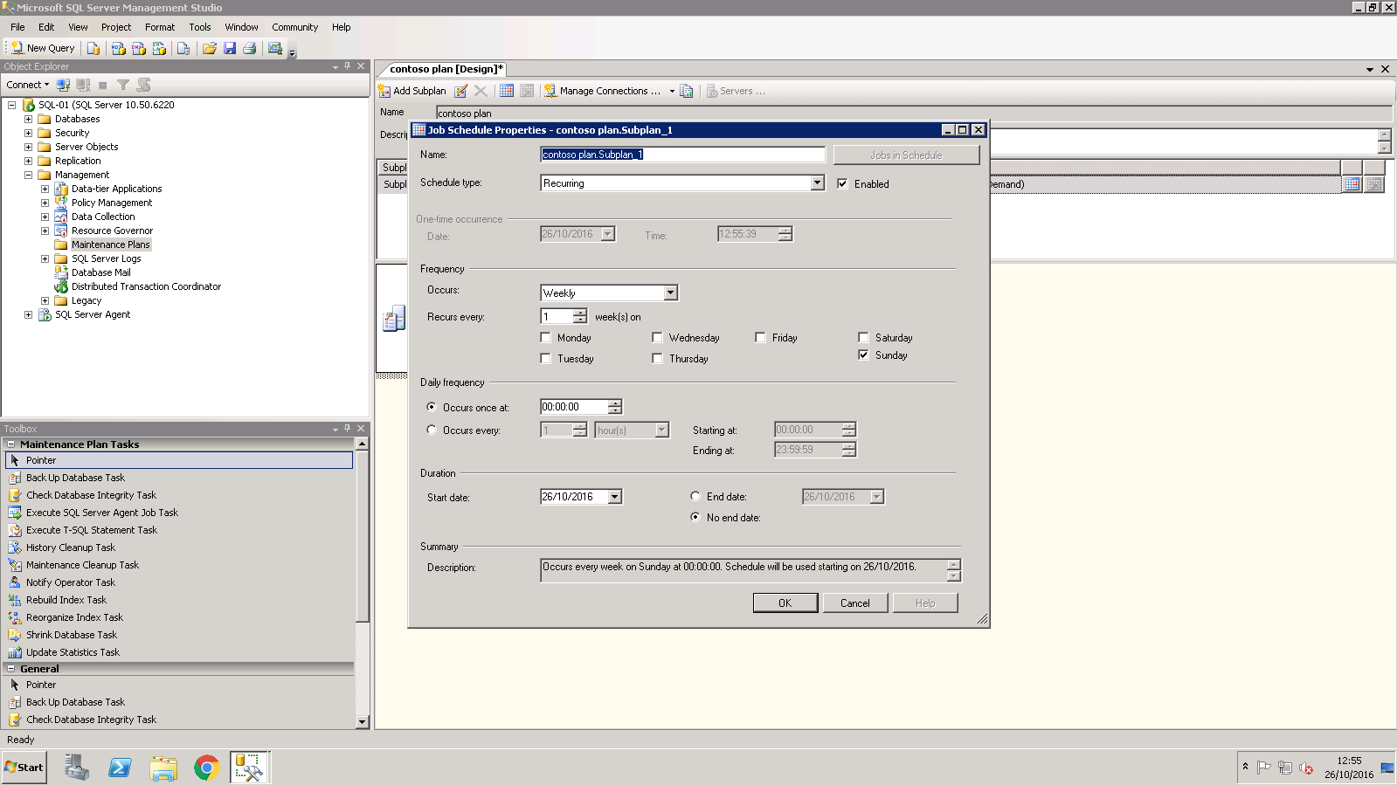Check the Saturday checkbox
This screenshot has width=1397, height=785.
click(x=863, y=337)
